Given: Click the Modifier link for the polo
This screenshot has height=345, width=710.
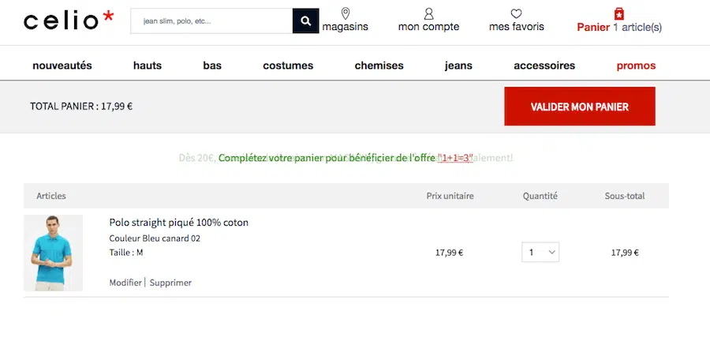Looking at the screenshot, I should pos(125,283).
